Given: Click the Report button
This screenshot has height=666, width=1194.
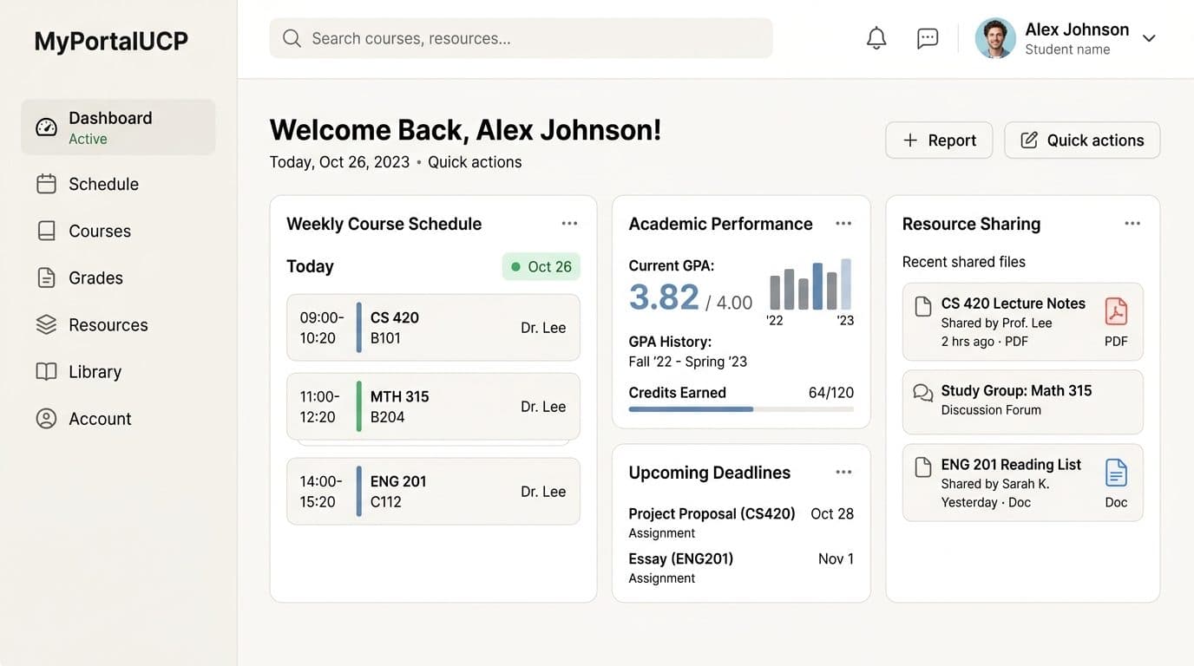Looking at the screenshot, I should tap(939, 140).
